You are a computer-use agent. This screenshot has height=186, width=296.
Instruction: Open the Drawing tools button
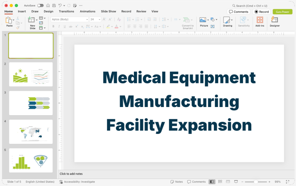[227, 22]
